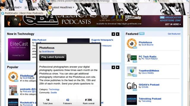This screenshot has height=106, width=190.
Task: Open the Teknoblog Podcast title link
Action: point(150,99)
